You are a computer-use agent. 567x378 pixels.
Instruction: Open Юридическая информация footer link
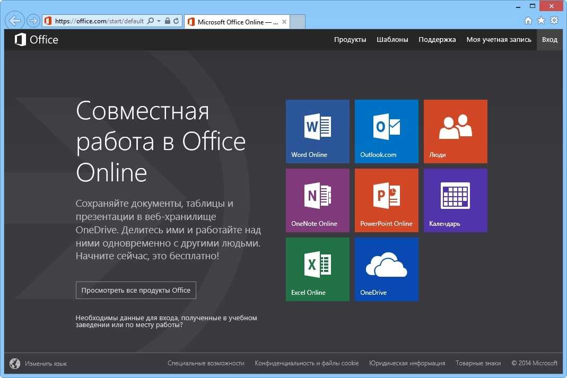pyautogui.click(x=407, y=363)
